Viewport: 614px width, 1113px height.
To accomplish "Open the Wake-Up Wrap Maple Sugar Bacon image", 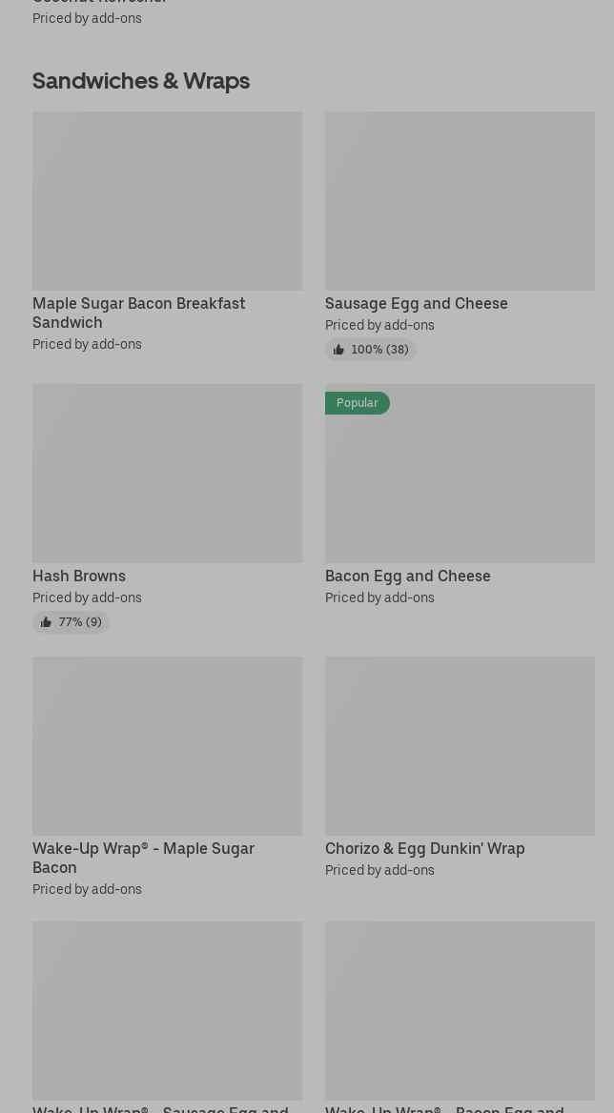I will [x=167, y=746].
